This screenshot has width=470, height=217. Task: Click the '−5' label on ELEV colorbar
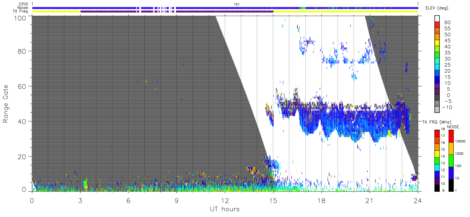click(x=447, y=101)
